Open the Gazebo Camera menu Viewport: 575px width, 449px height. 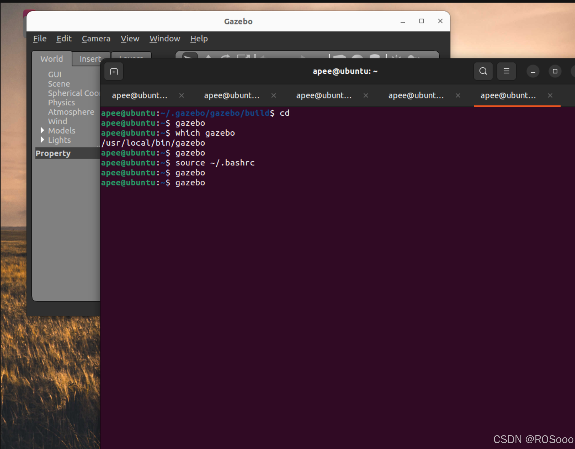point(96,39)
